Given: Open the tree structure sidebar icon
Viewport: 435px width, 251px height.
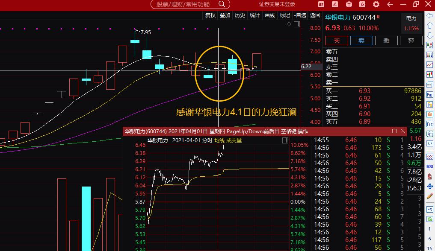Looking at the screenshot, I should click(430, 104).
